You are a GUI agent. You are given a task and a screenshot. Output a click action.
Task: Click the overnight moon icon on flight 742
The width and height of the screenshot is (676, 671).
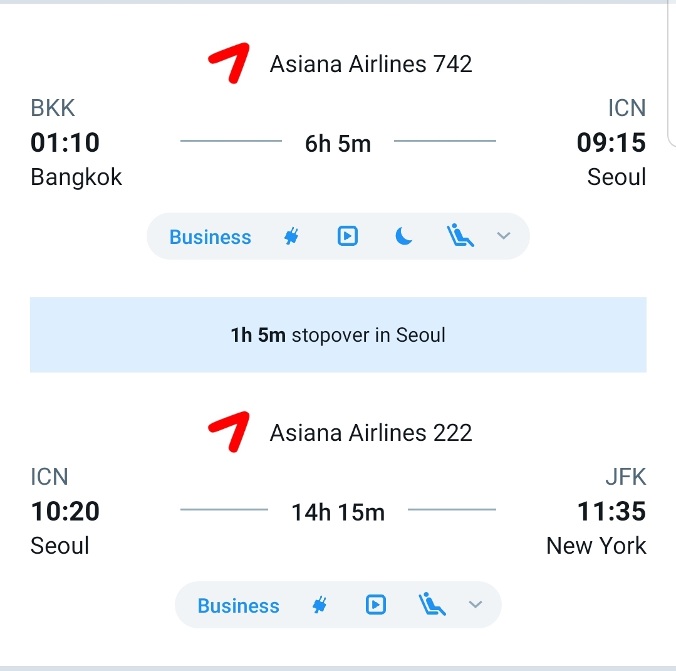(404, 236)
